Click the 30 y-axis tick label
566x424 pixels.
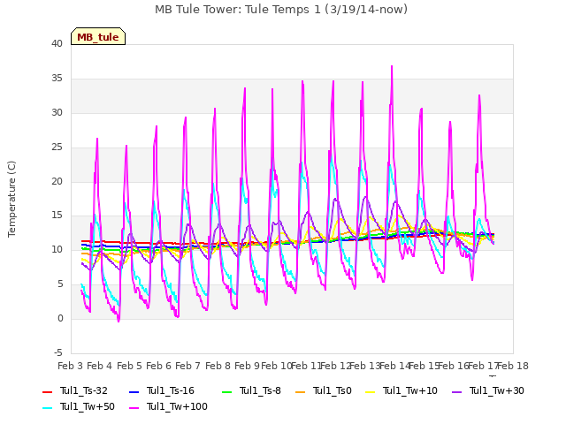coord(57,113)
